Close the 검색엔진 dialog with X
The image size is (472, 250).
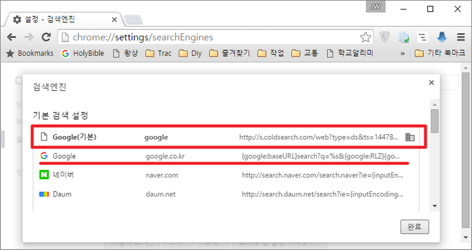(431, 83)
